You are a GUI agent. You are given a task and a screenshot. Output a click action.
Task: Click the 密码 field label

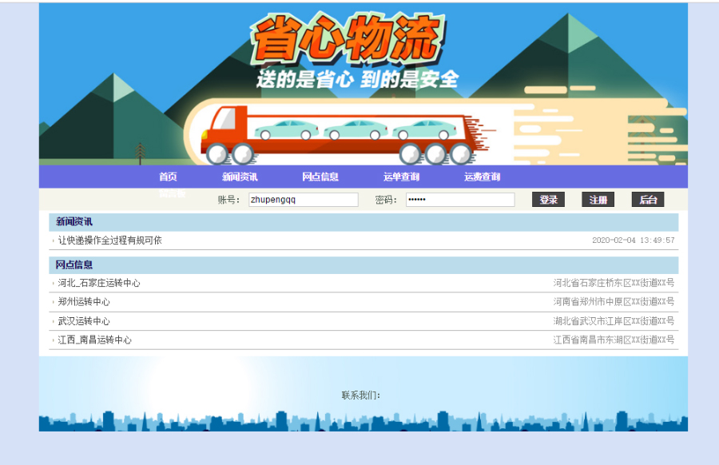coord(386,200)
